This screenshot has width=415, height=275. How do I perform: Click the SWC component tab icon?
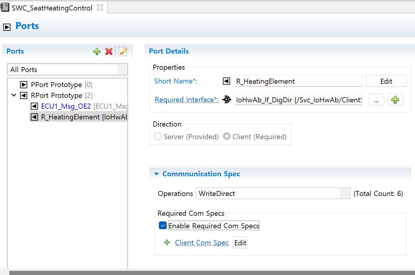5,7
